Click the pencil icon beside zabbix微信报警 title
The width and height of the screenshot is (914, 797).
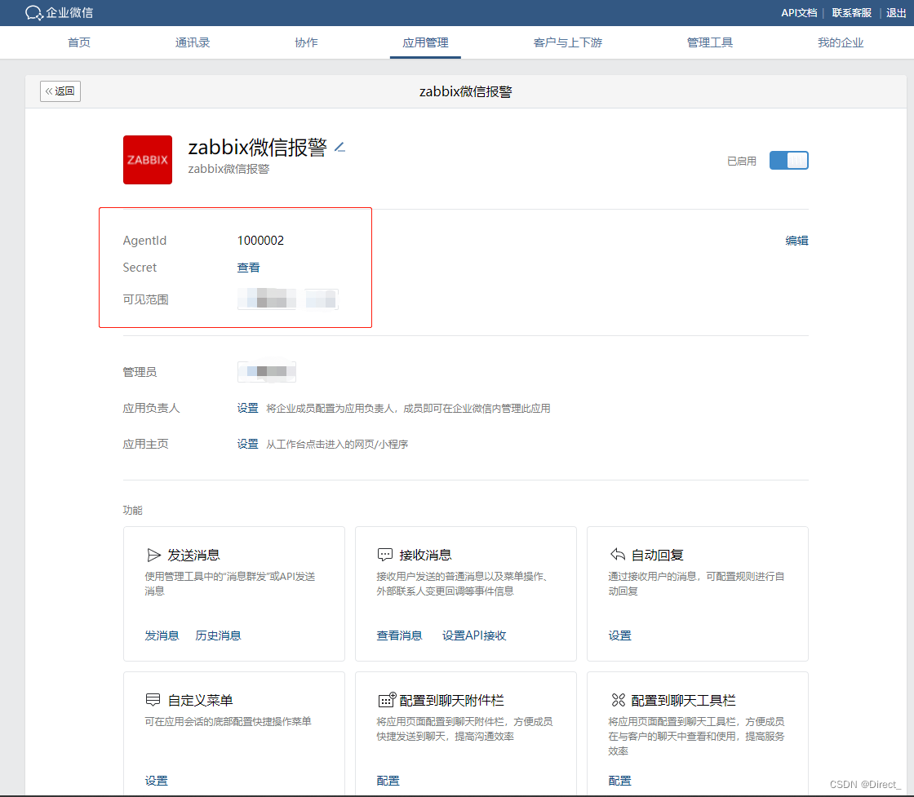[x=339, y=148]
